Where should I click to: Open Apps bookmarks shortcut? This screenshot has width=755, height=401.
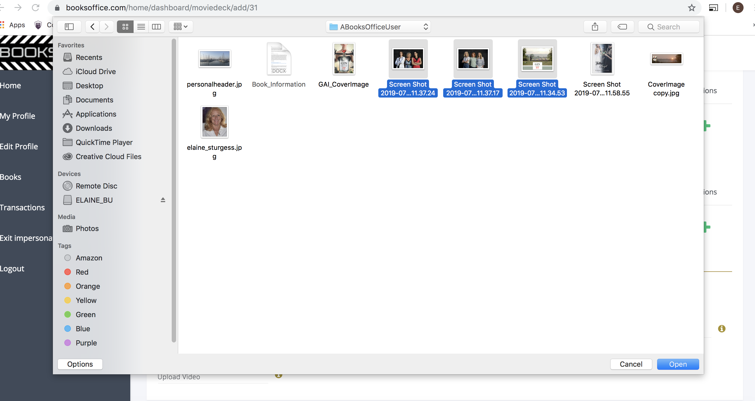(12, 25)
